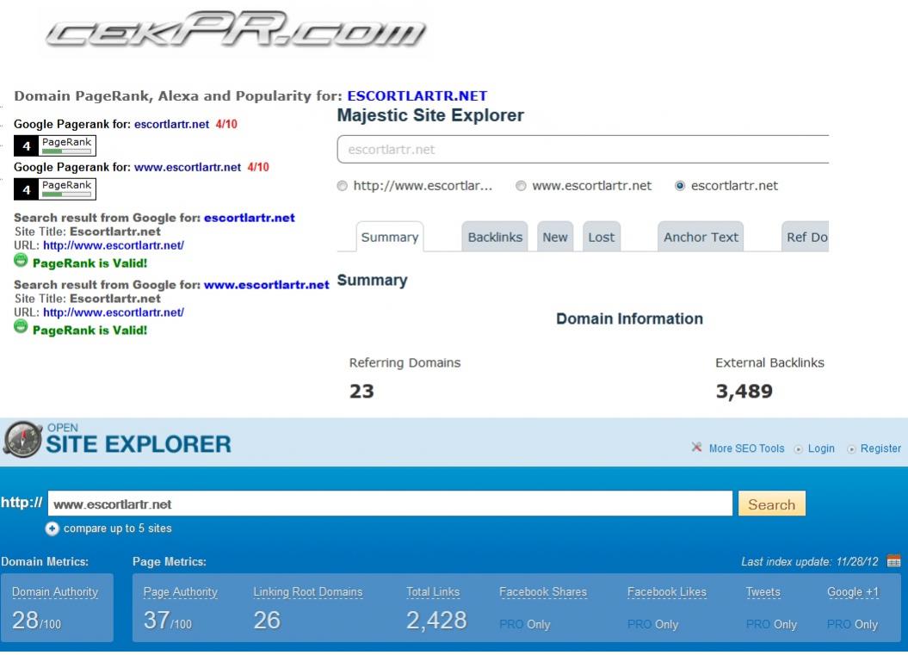Viewport: 908px width, 655px height.
Task: Click www.escortlartr.net in second Search result heading
Action: pos(267,285)
